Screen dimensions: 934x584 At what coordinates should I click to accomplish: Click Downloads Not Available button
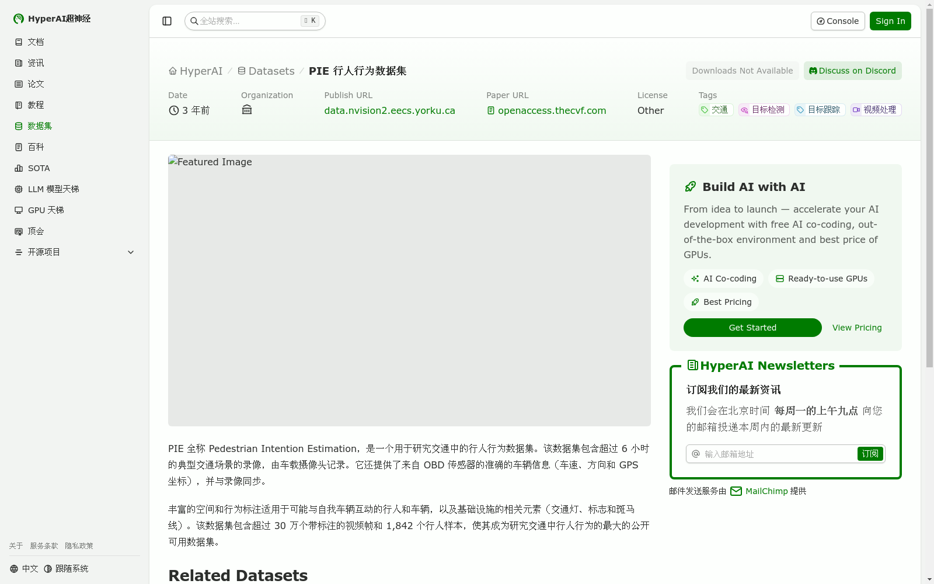coord(743,71)
